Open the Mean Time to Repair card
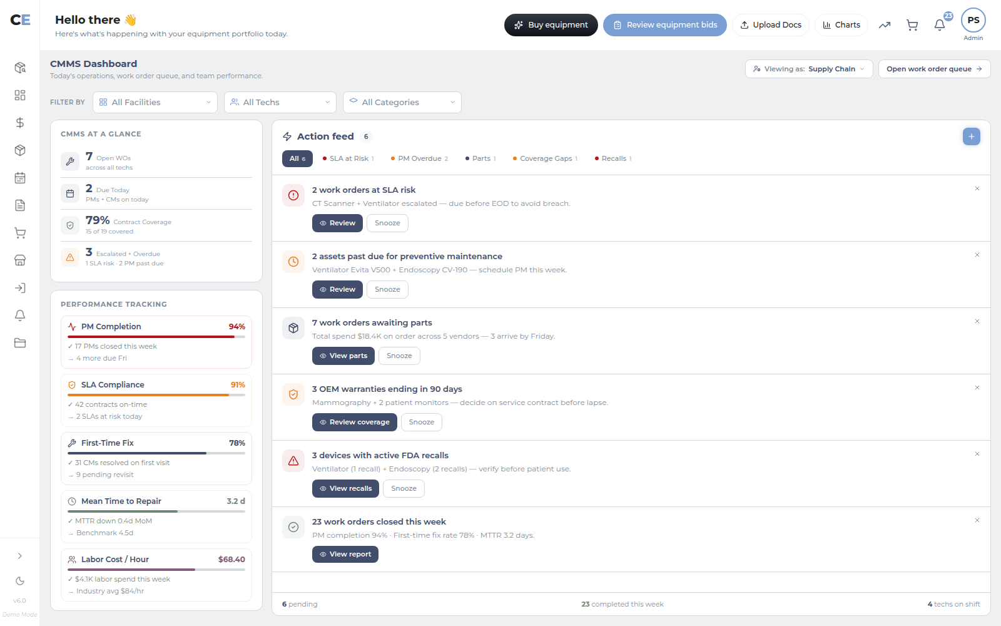Image resolution: width=1001 pixels, height=626 pixels. 156,516
